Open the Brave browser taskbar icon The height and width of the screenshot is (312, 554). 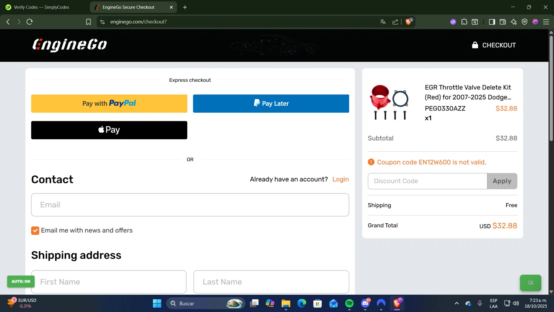[397, 303]
